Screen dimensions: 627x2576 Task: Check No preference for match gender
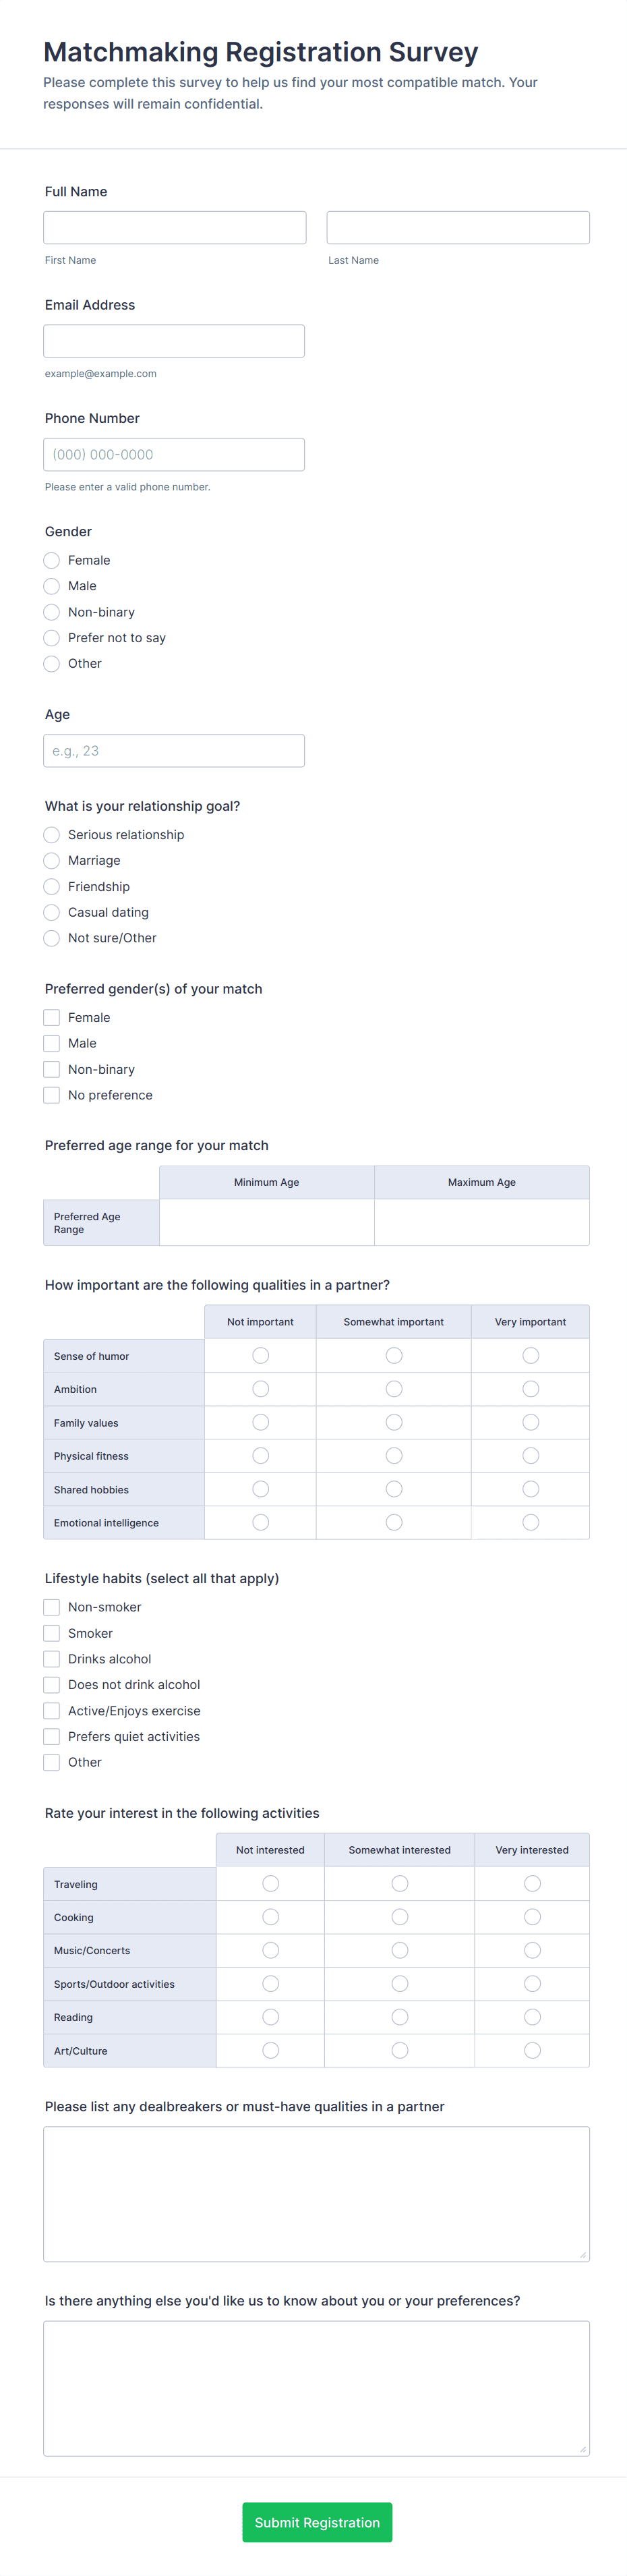52,1096
